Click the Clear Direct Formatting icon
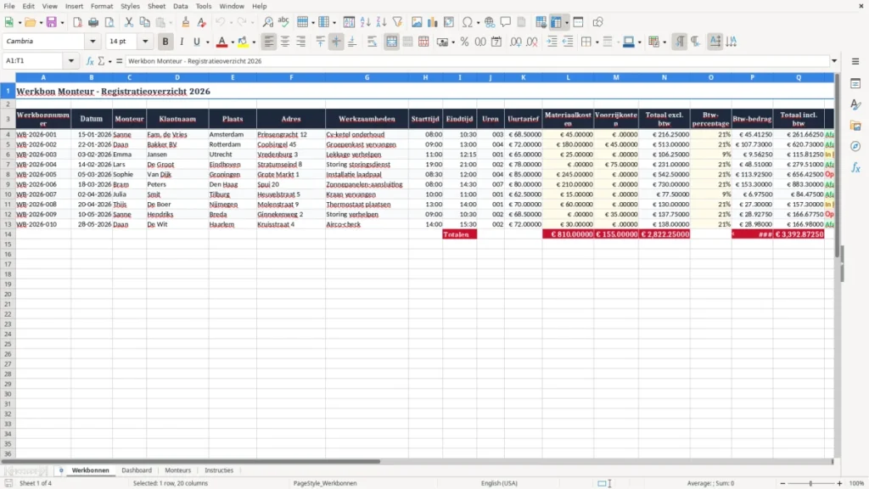The height and width of the screenshot is (489, 869). (x=202, y=22)
